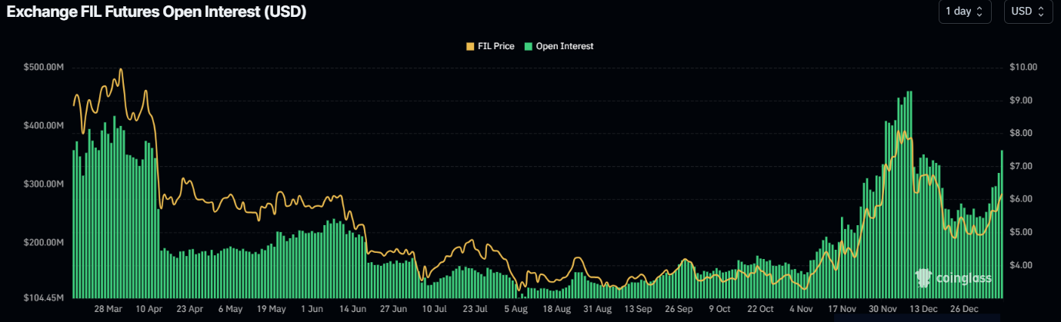Click the chart title Exchange FIL Futures Open Interest
Viewport: 1061px width, 322px height.
coord(156,12)
